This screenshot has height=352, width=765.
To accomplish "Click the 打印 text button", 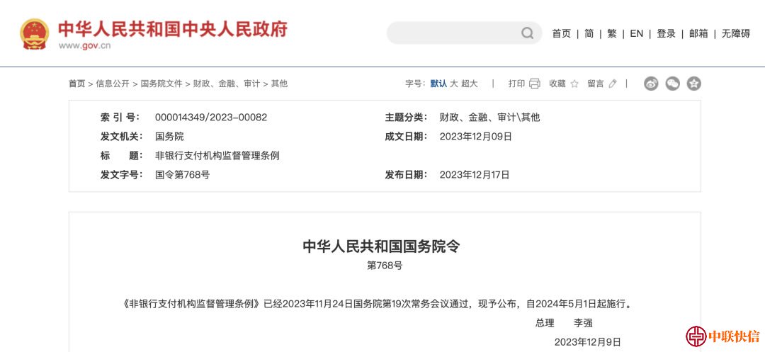I will [x=516, y=84].
